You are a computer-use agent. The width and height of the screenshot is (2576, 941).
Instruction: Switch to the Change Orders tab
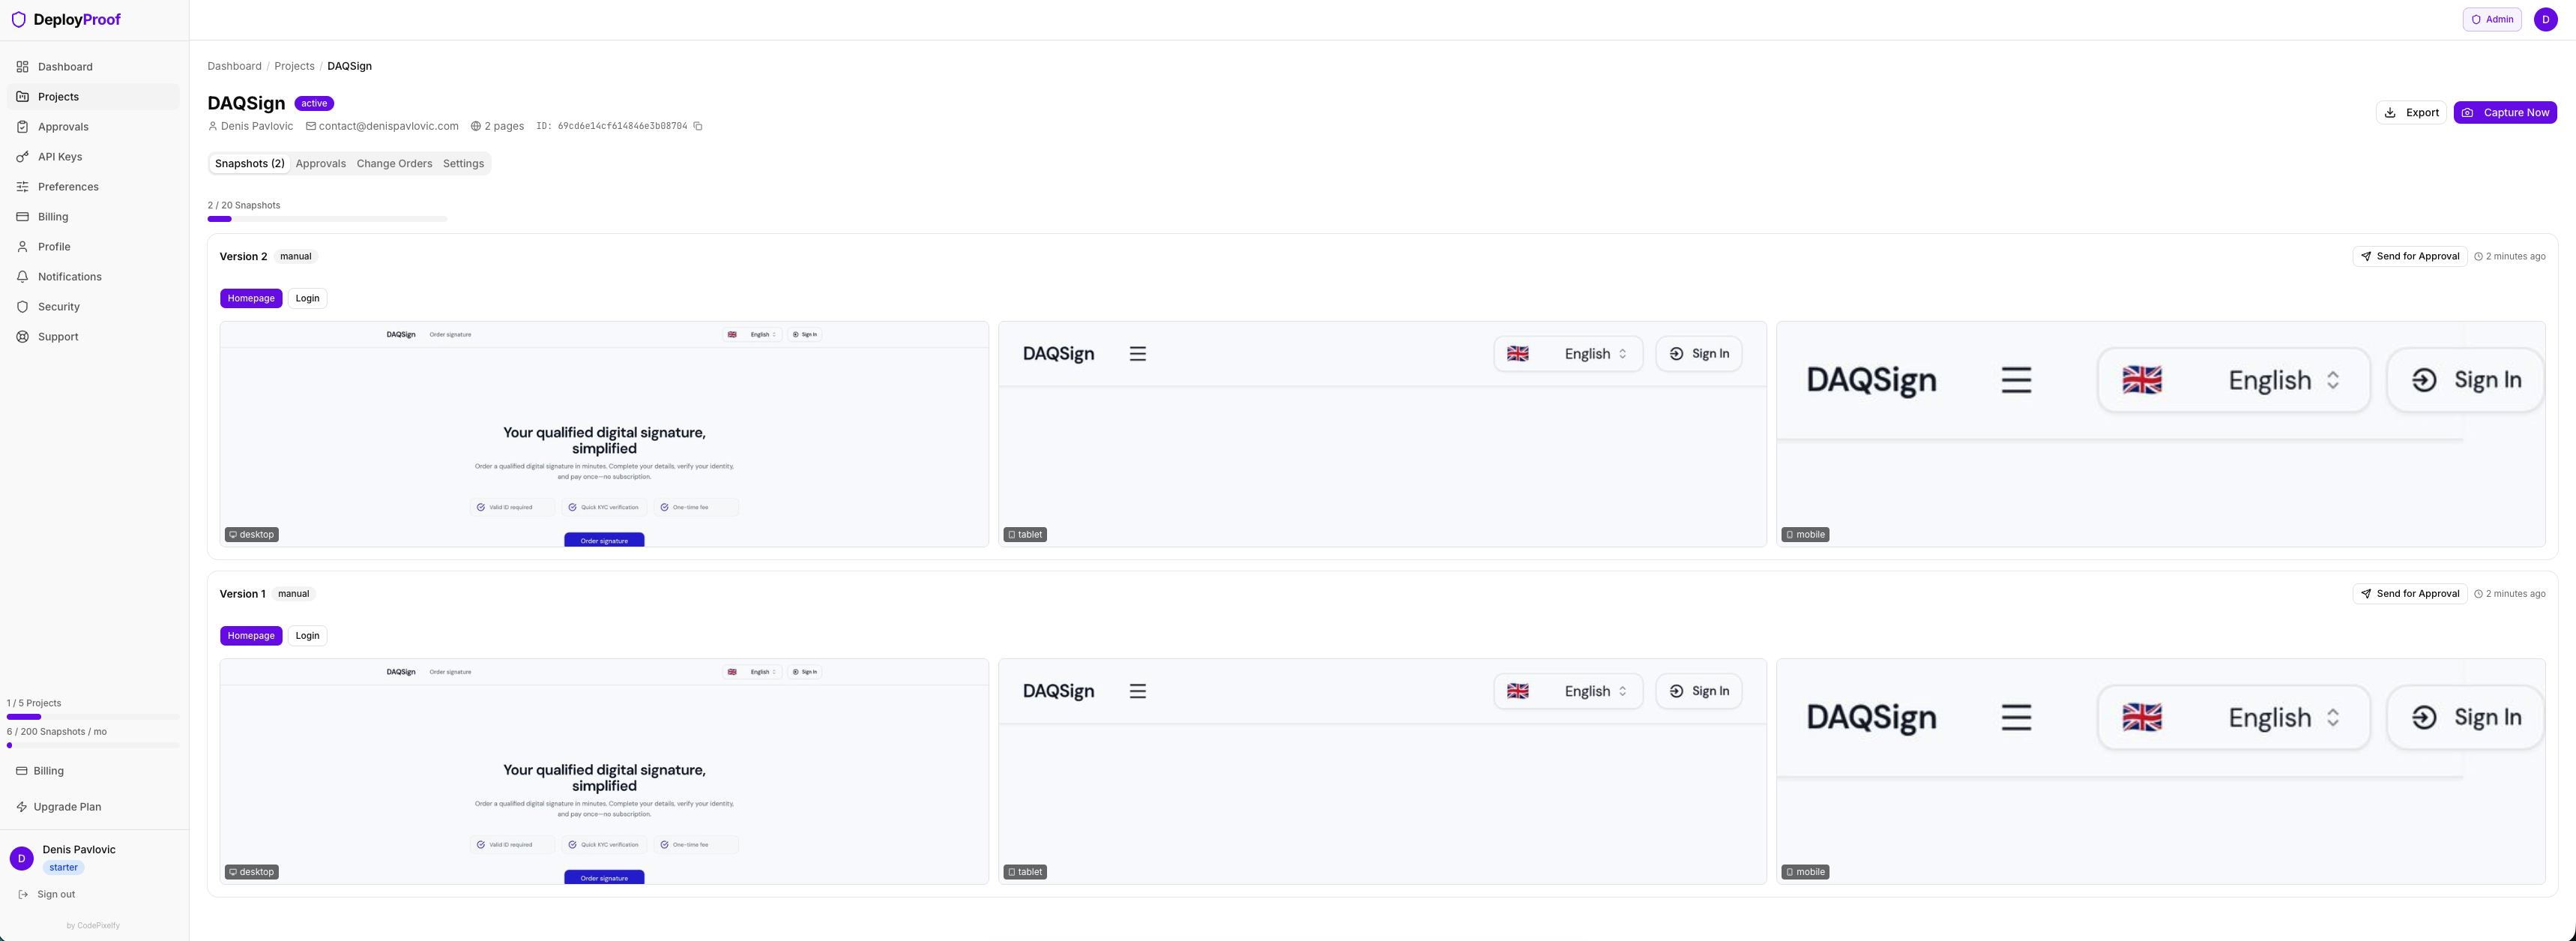[x=394, y=163]
